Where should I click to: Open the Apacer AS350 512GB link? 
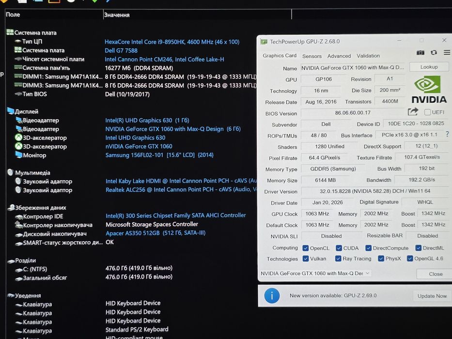[x=156, y=233]
